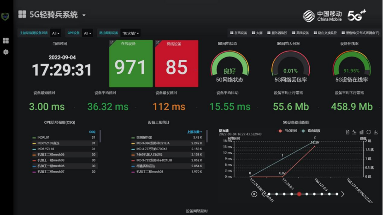Screen dimensions: 383x215
Task: Open the CPE设备 All dropdown
Action: tap(88, 33)
